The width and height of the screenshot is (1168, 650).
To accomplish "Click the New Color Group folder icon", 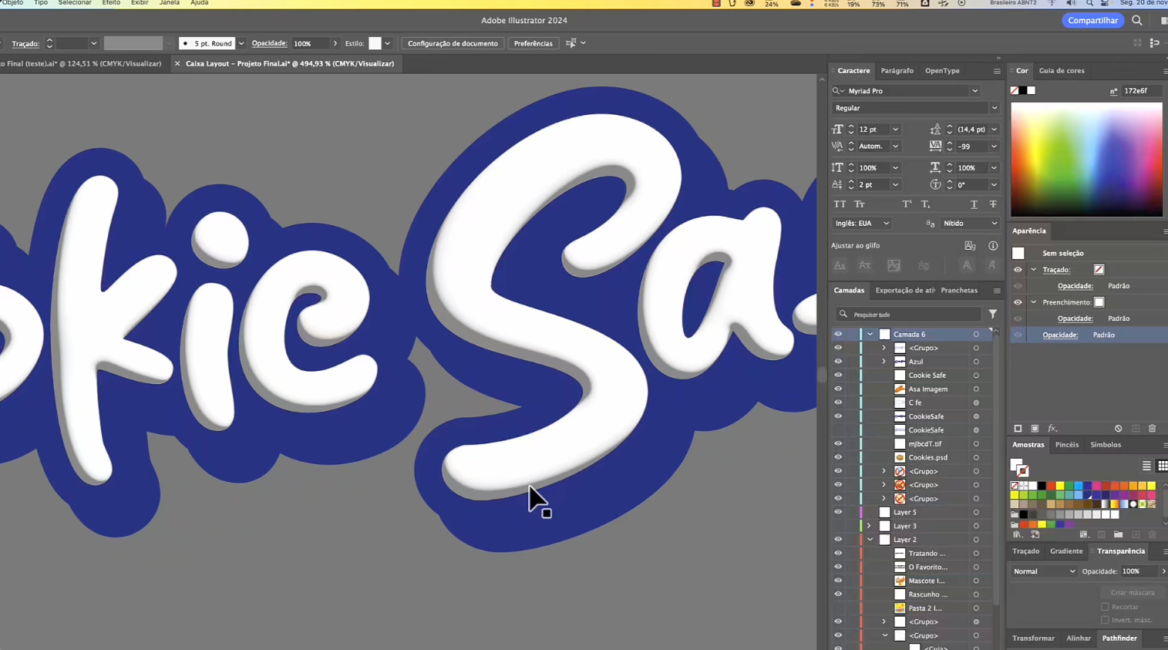I will point(1118,534).
